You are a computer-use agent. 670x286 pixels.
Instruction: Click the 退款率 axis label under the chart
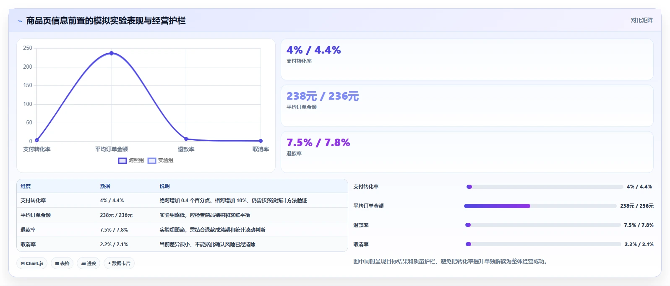[x=186, y=149]
